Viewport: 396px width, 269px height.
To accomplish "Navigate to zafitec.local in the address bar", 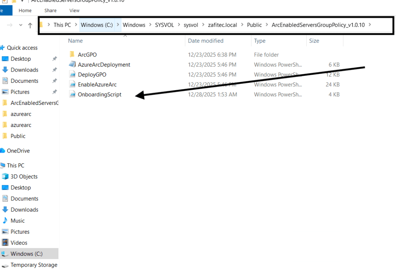I will 222,25.
